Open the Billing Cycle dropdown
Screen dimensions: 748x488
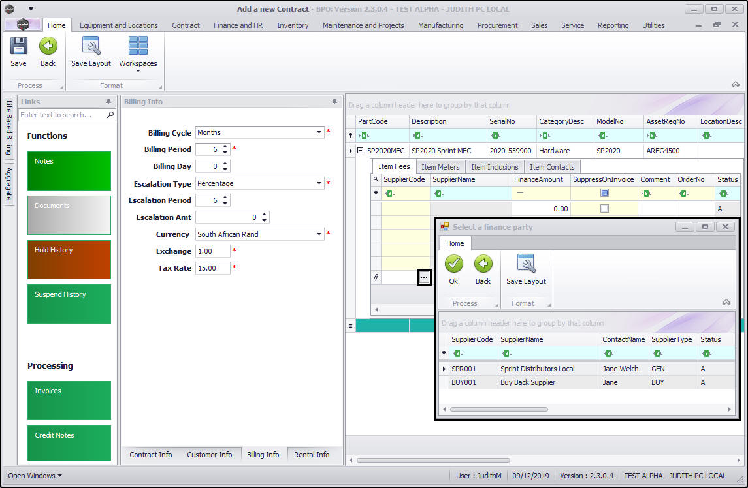[x=319, y=132]
